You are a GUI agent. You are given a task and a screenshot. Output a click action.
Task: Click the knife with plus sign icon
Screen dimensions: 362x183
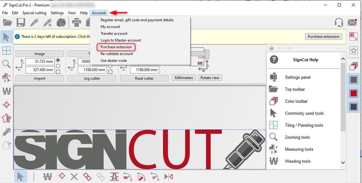point(48,23)
